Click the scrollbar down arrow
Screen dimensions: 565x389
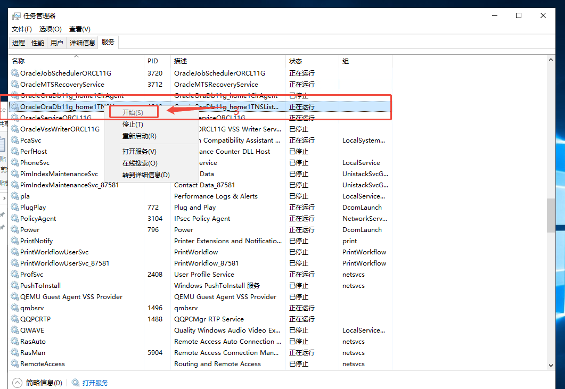click(x=551, y=365)
